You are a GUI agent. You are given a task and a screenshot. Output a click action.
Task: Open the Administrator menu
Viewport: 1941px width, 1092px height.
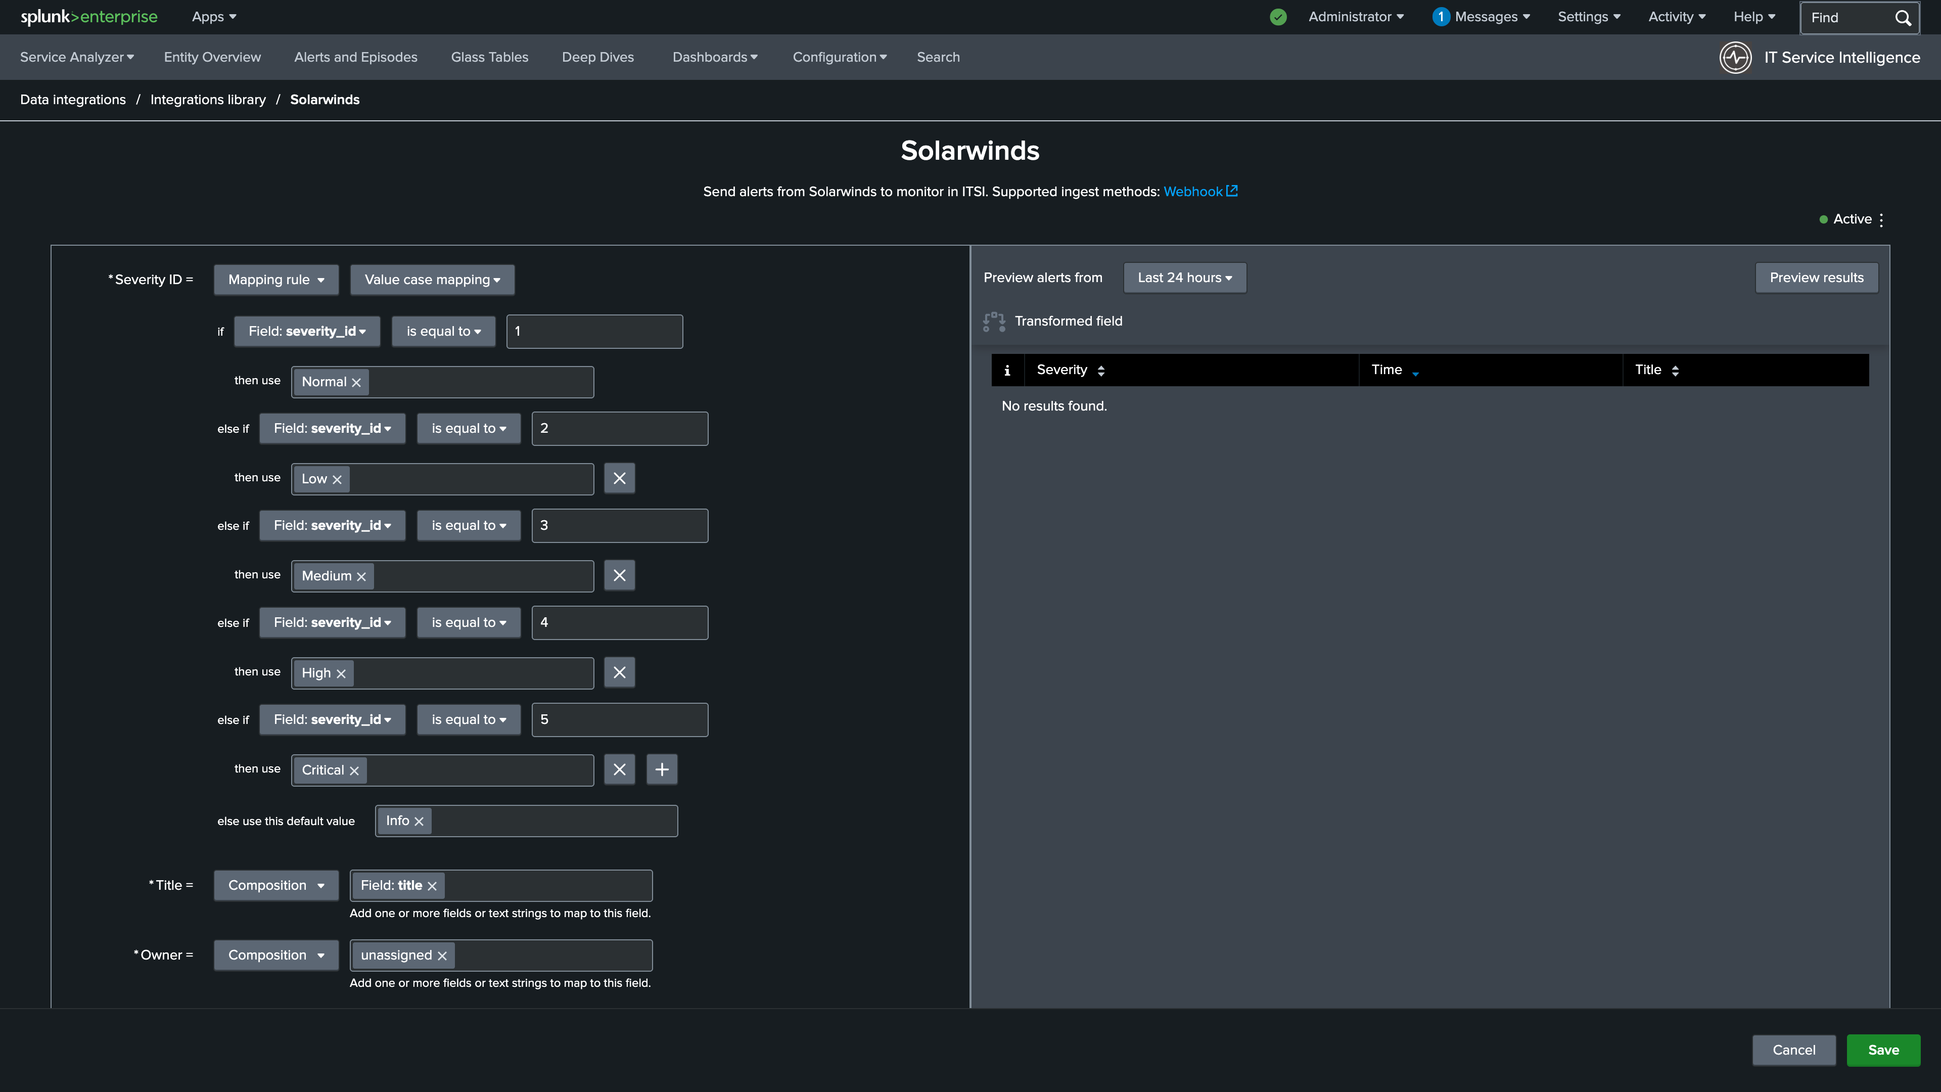point(1356,17)
